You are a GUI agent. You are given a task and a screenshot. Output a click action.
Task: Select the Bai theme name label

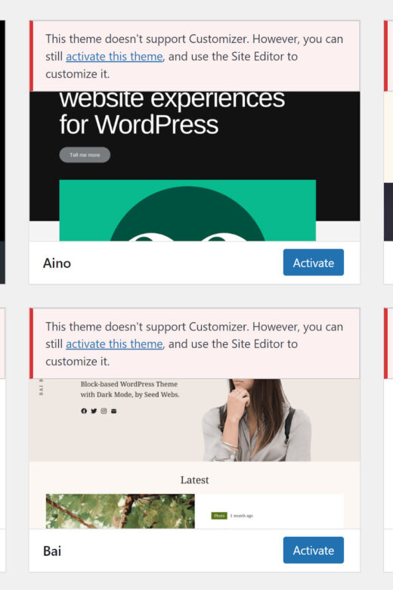coord(52,551)
